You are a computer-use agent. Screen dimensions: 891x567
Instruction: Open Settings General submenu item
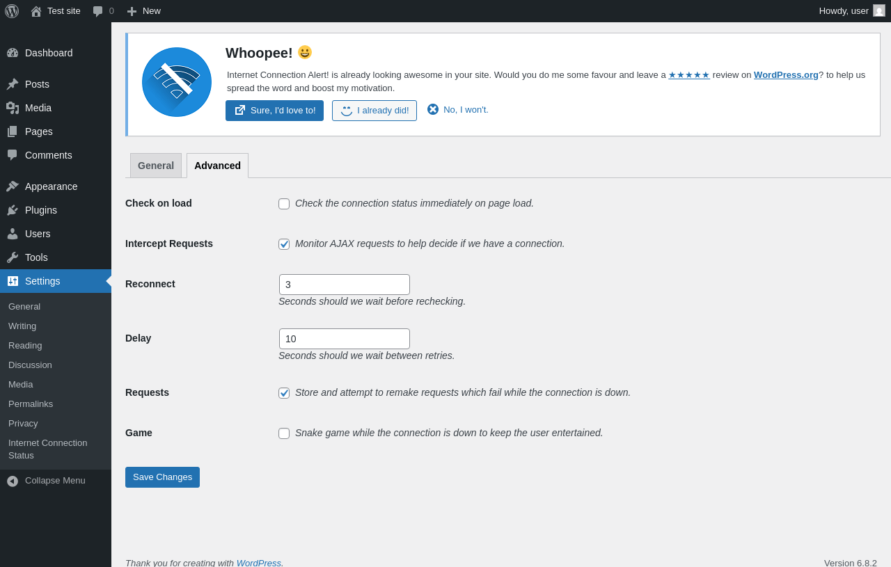click(x=56, y=306)
